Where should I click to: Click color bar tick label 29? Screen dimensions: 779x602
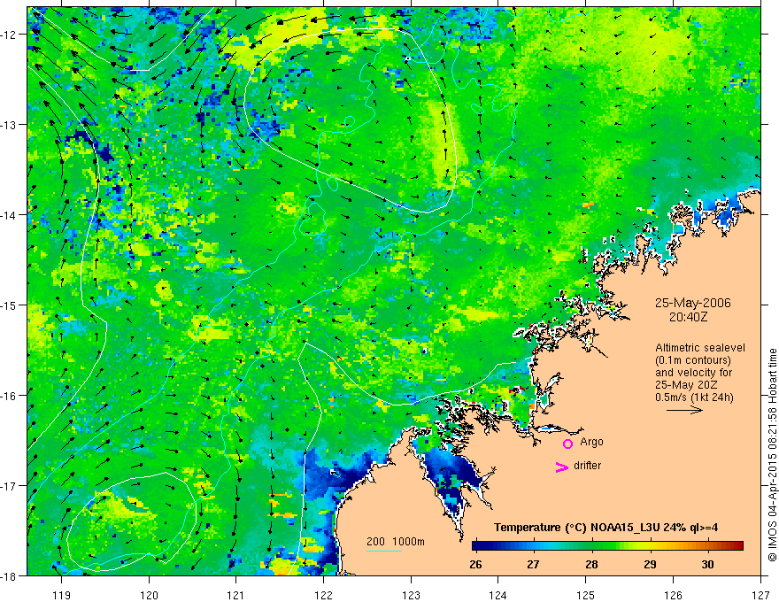(x=650, y=564)
